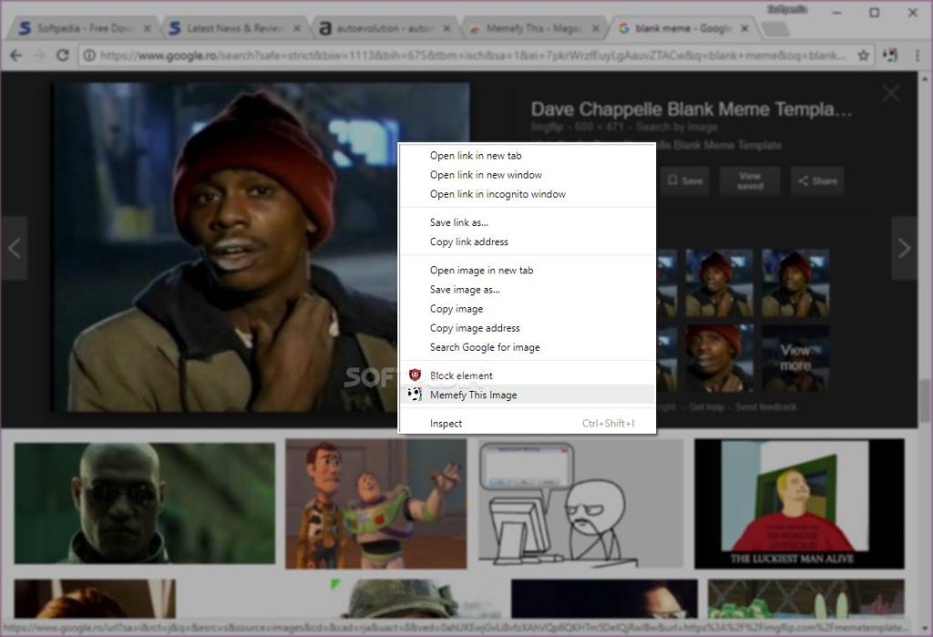Click the Share button
Screen dimensions: 933x637
[x=817, y=180]
